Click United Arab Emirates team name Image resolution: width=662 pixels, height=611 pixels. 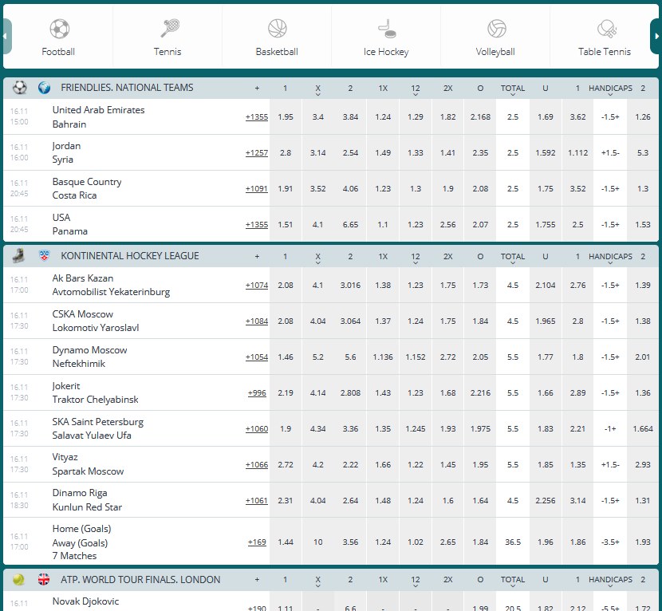(x=98, y=110)
